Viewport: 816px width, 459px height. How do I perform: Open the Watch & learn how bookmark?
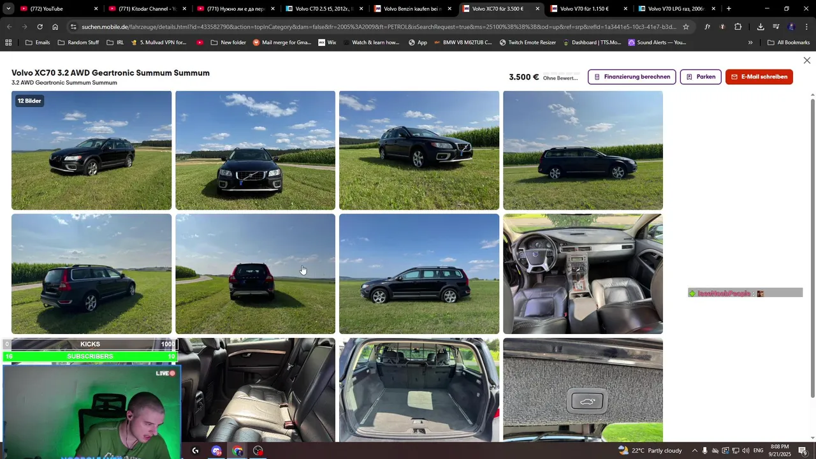point(370,42)
